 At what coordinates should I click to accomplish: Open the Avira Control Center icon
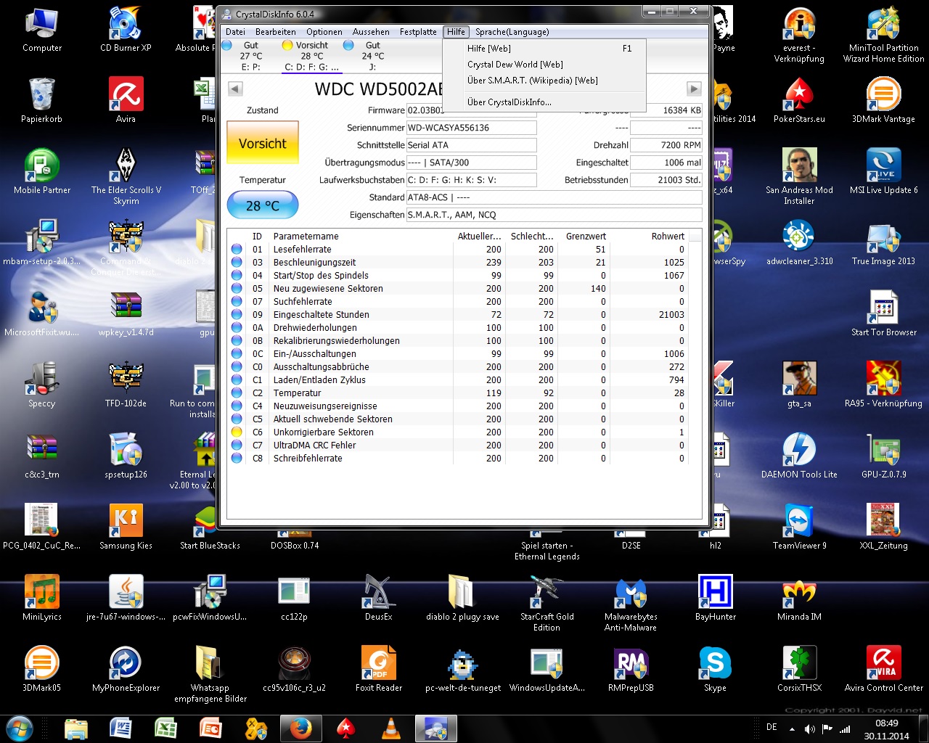pos(883,670)
